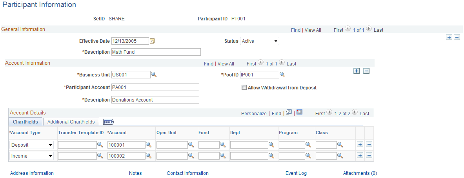
Task: Look up Dept in Income row
Action: [x=271, y=156]
